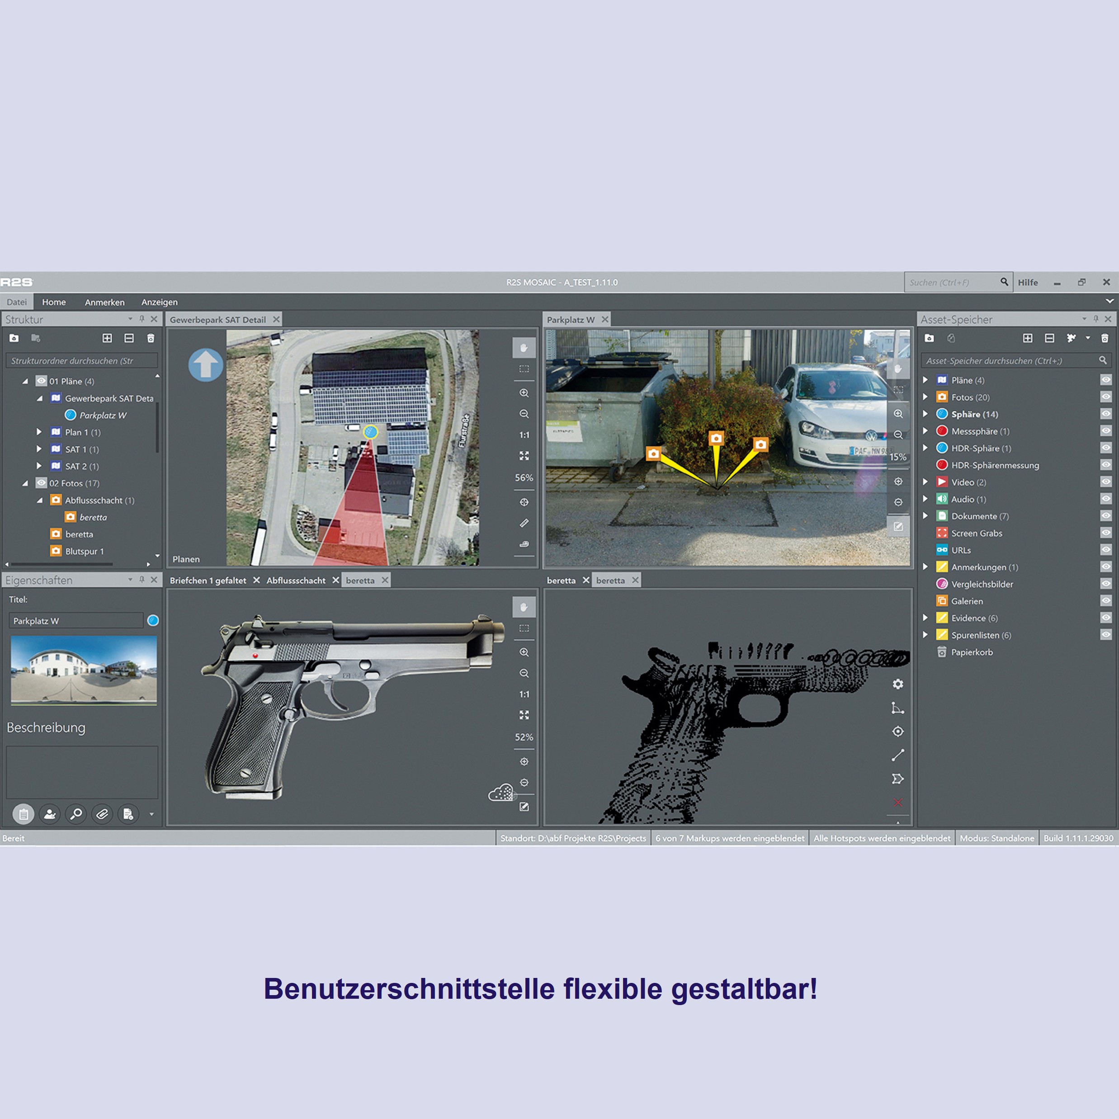Click zoom-in magnifier in Gewerbepark SAT Detail view

(524, 393)
